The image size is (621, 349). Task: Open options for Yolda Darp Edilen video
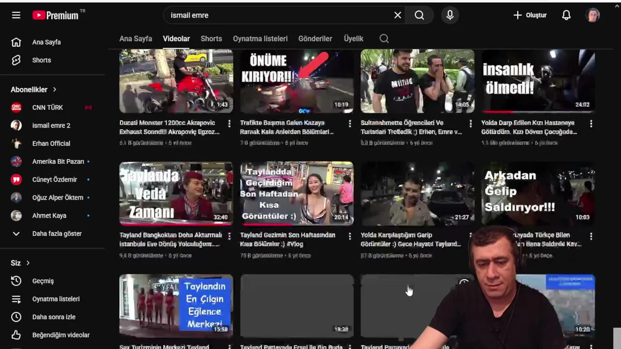point(591,124)
